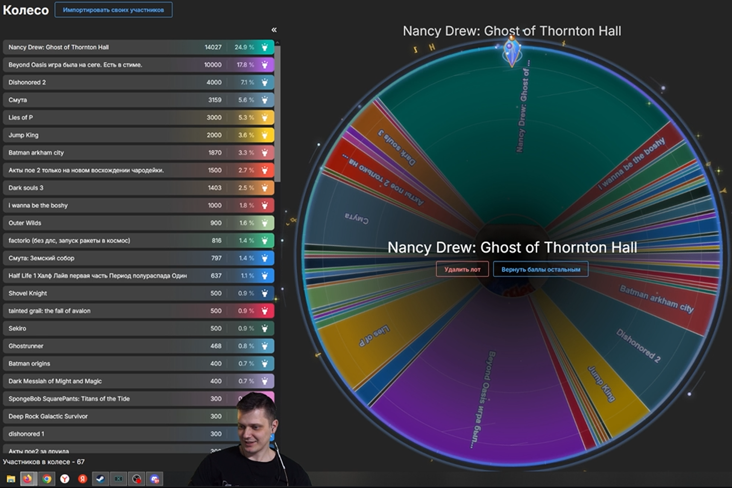
Task: Click the crown icon on Смута: Земский собор row
Action: [265, 258]
